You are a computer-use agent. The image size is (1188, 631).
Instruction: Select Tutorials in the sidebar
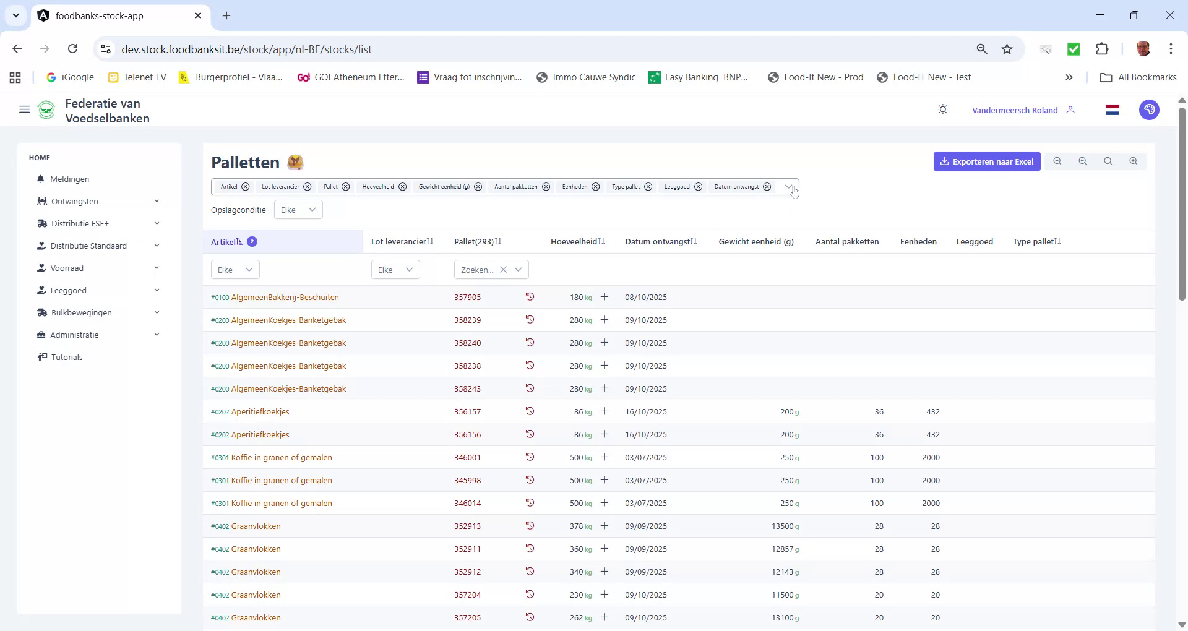pos(67,357)
